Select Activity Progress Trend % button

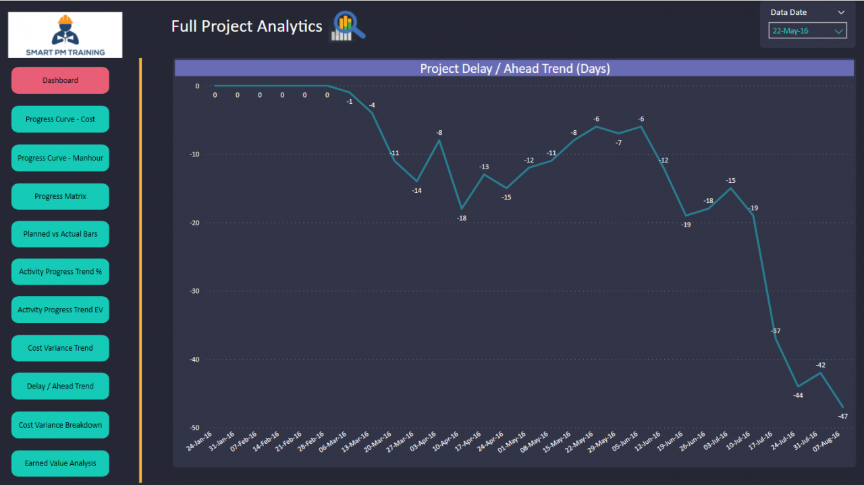tap(60, 271)
